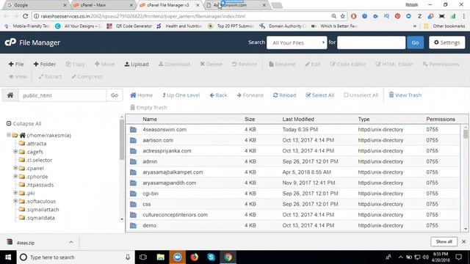Click the Upload toolbar button
Image resolution: width=470 pixels, height=264 pixels.
137,64
